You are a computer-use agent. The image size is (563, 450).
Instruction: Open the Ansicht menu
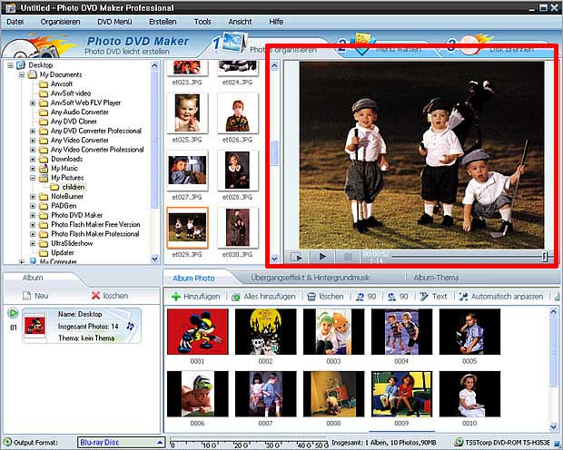(240, 22)
